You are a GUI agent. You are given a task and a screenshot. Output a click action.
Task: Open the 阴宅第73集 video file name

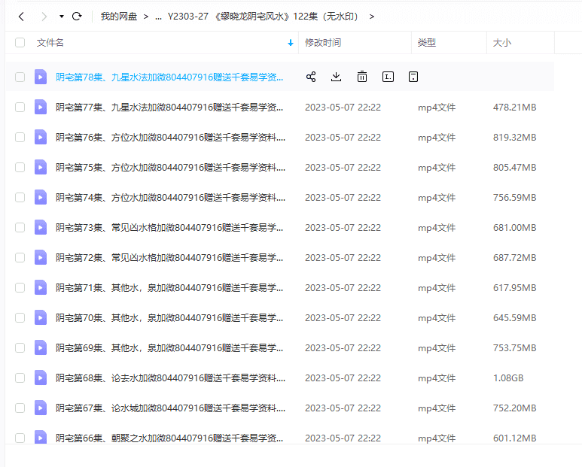[169, 228]
